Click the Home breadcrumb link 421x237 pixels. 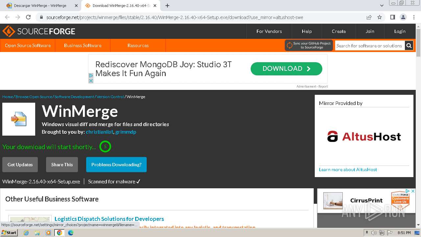pyautogui.click(x=8, y=96)
